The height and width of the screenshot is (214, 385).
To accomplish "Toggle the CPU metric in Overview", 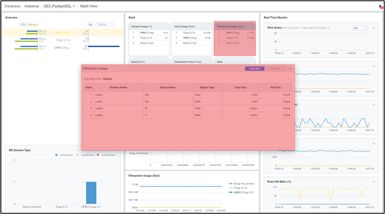I will coord(23,24).
